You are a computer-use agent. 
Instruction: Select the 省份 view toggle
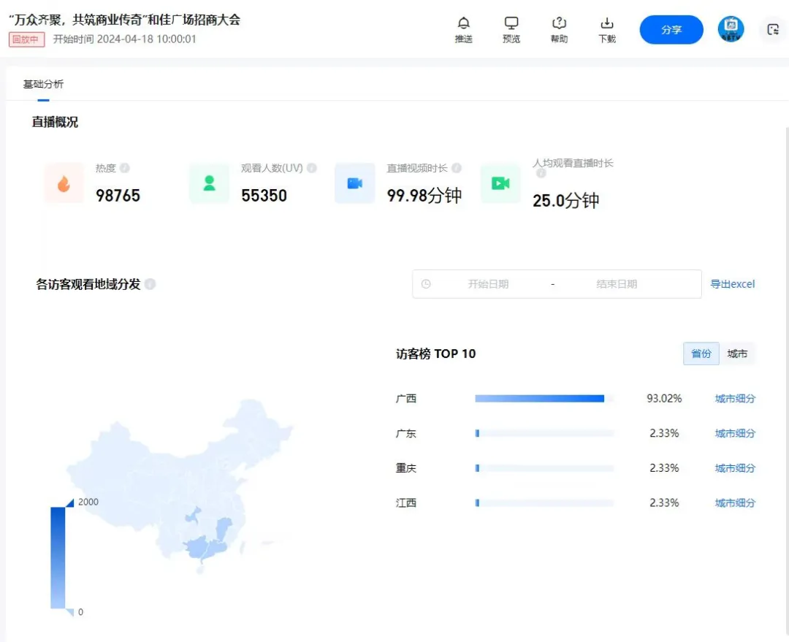[x=701, y=354]
